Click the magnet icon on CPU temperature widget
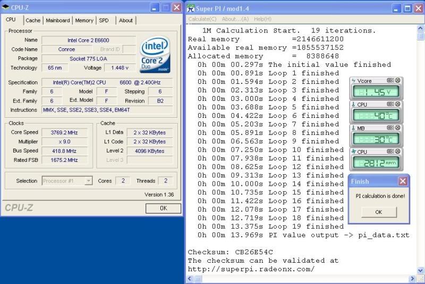 [x=390, y=104]
